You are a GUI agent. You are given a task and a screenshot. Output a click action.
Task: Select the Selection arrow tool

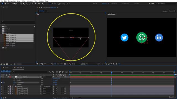2,4
